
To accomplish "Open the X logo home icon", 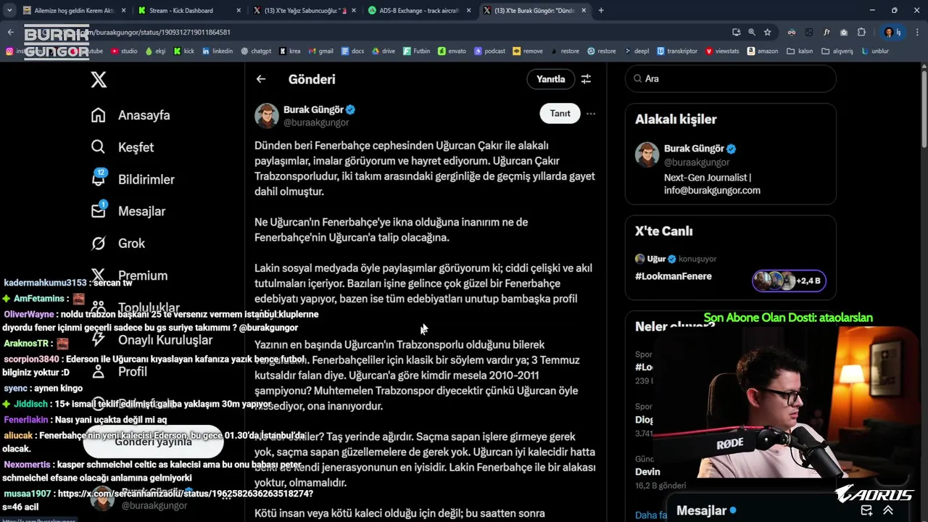I will [99, 79].
